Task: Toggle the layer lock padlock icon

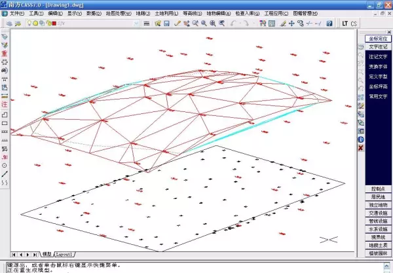Action: [x=48, y=24]
